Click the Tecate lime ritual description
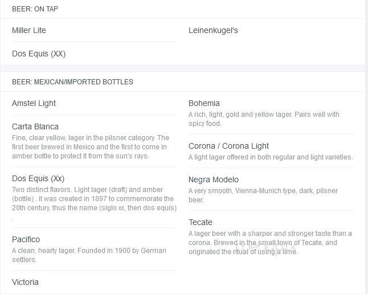This screenshot has width=368, height=294. click(270, 243)
